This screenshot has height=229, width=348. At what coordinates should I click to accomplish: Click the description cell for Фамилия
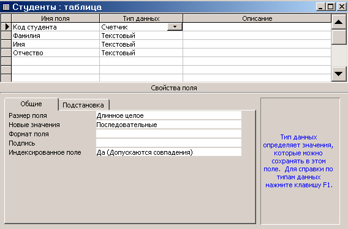(257, 36)
